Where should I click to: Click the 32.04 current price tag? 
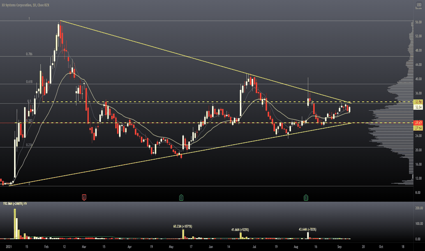(x=418, y=107)
